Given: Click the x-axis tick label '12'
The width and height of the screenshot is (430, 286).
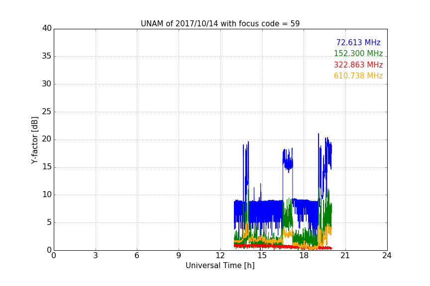Looking at the screenshot, I should pos(220,256).
